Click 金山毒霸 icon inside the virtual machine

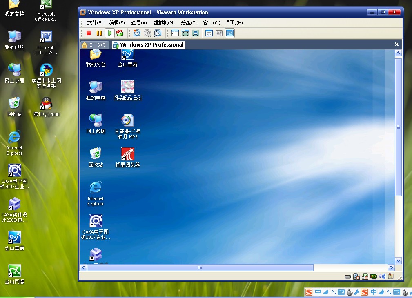click(127, 59)
